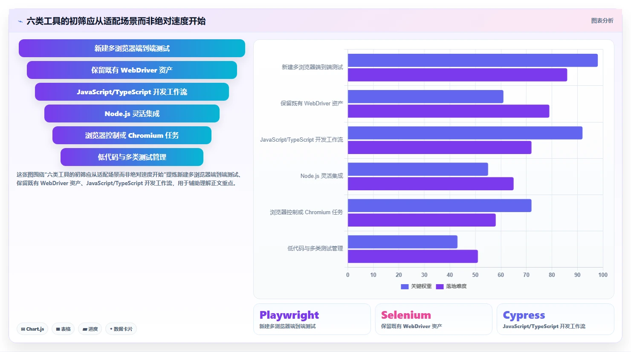Click the description paragraph starting 这张图围绕
Image resolution: width=631 pixels, height=352 pixels.
point(130,179)
